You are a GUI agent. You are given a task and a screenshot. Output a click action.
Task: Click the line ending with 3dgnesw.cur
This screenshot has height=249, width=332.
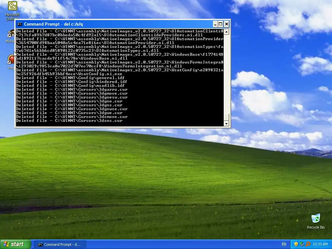click(72, 97)
